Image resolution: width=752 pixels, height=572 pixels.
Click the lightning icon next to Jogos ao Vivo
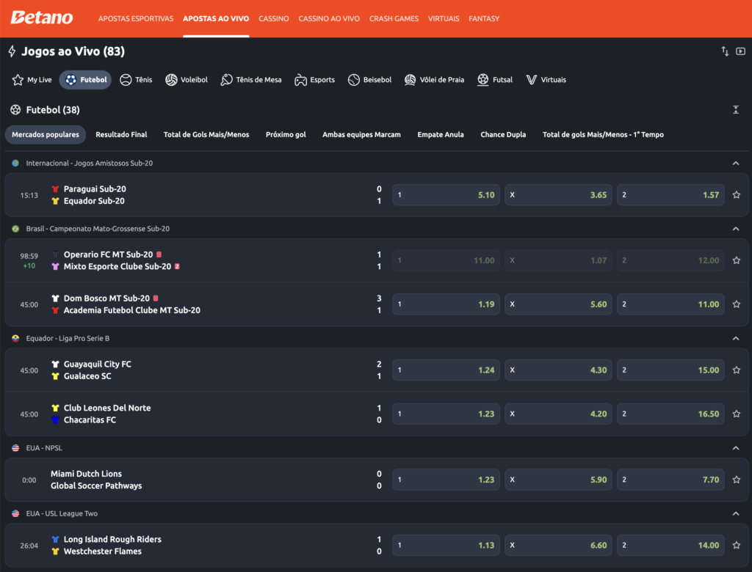12,51
